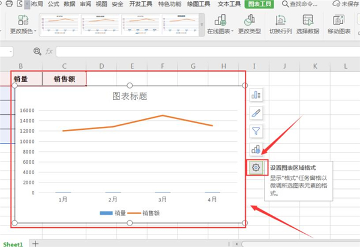Click the 查找命令 search box
Viewport: 360px width, 247px height.
click(x=307, y=5)
